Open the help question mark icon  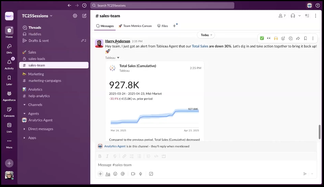click(x=318, y=6)
